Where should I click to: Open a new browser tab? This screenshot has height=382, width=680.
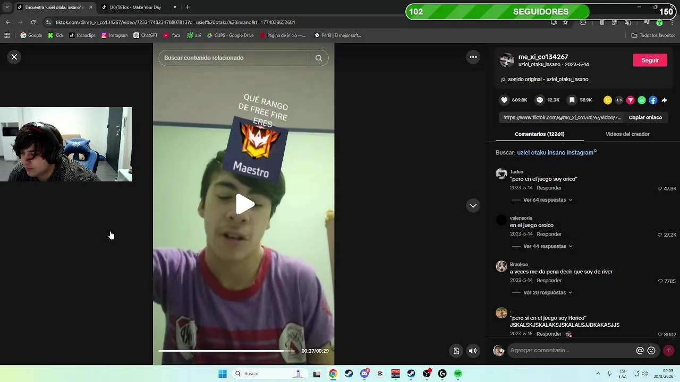[x=188, y=7]
